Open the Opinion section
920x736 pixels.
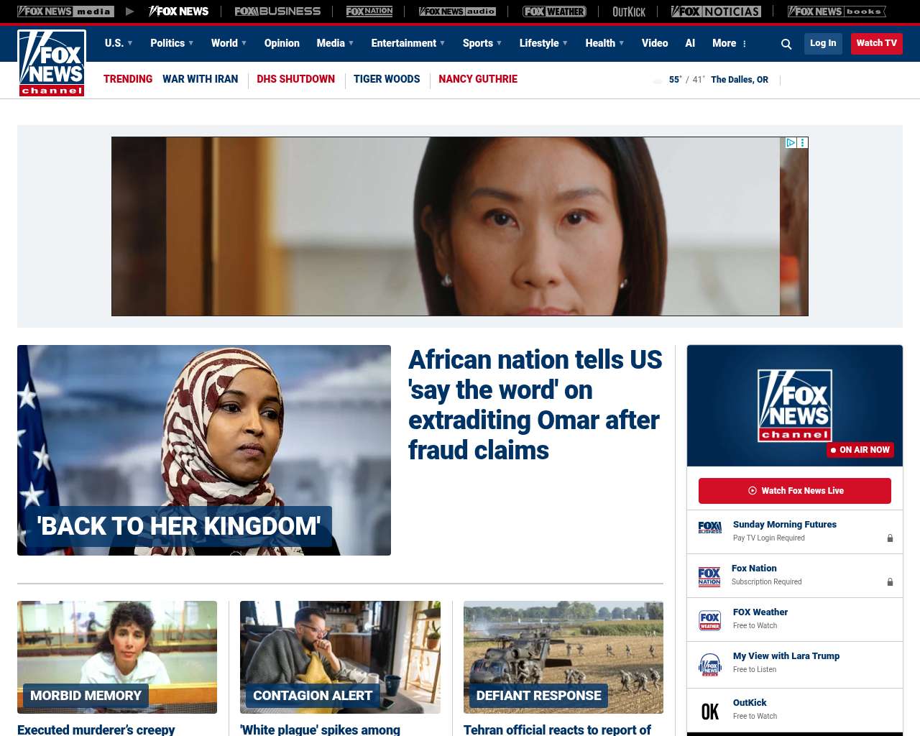click(282, 43)
